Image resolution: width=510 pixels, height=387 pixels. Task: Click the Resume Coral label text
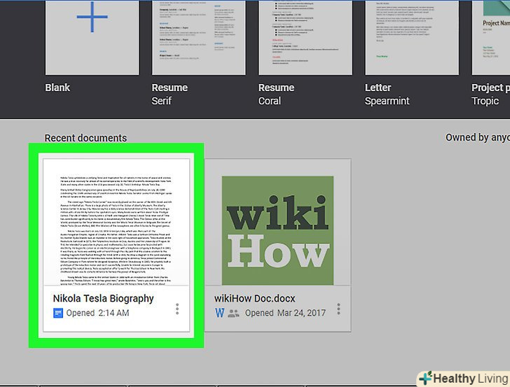tap(276, 94)
